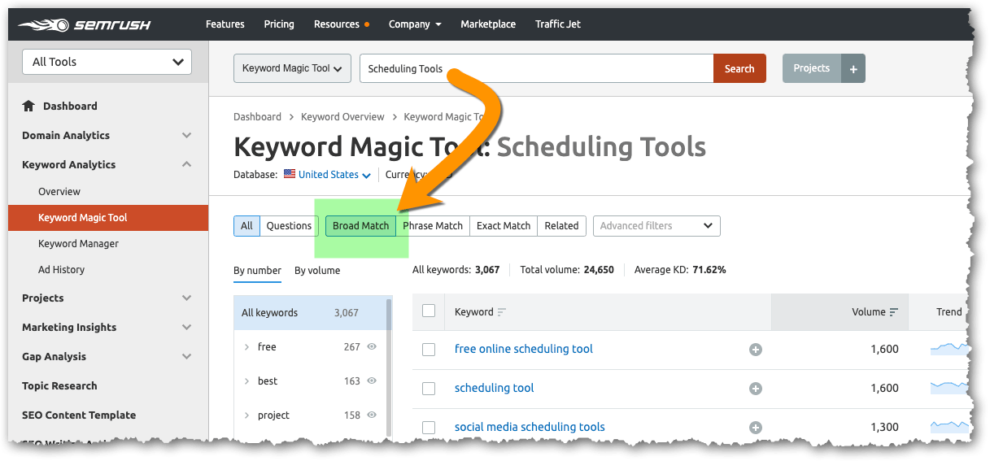Toggle eye icon for 'project' group

(372, 415)
